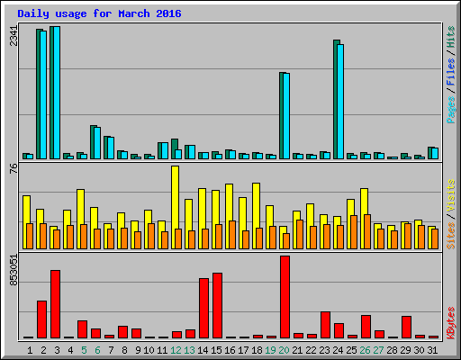Click the red KBytes bar for day 23

click(x=325, y=325)
